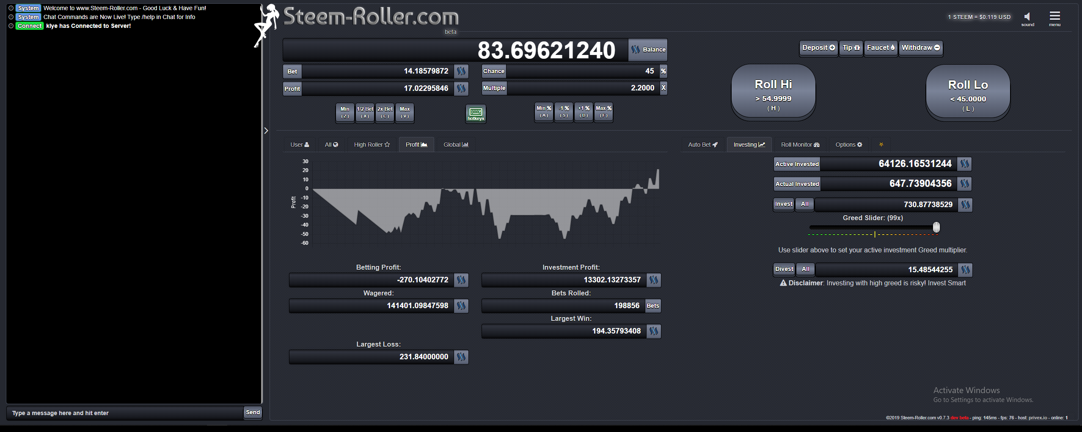
Task: Click the Steem icon beside the Profit field
Action: (461, 88)
